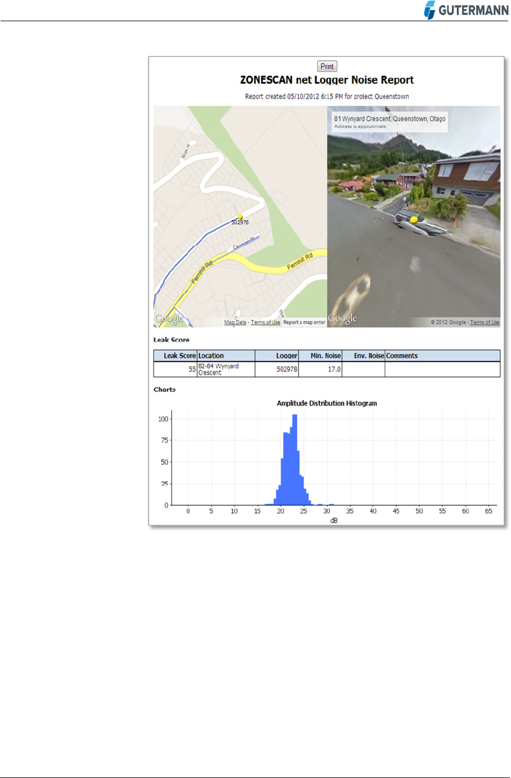Select the Min. Noise column header
Viewport: 511px width, 778px height.
pos(321,356)
